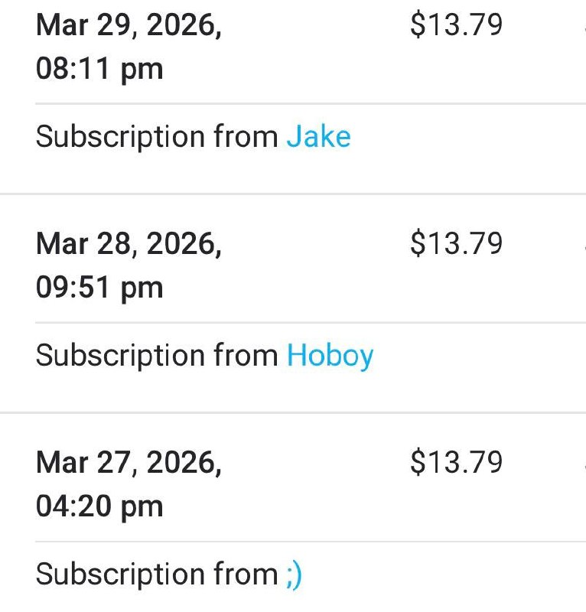Click "Subscription from" text beside Hoboy
The width and height of the screenshot is (586, 612).
pyautogui.click(x=157, y=356)
